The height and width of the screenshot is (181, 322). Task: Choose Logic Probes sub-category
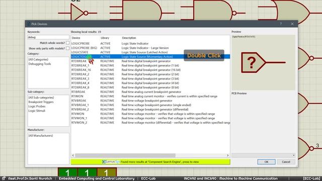pyautogui.click(x=37, y=106)
